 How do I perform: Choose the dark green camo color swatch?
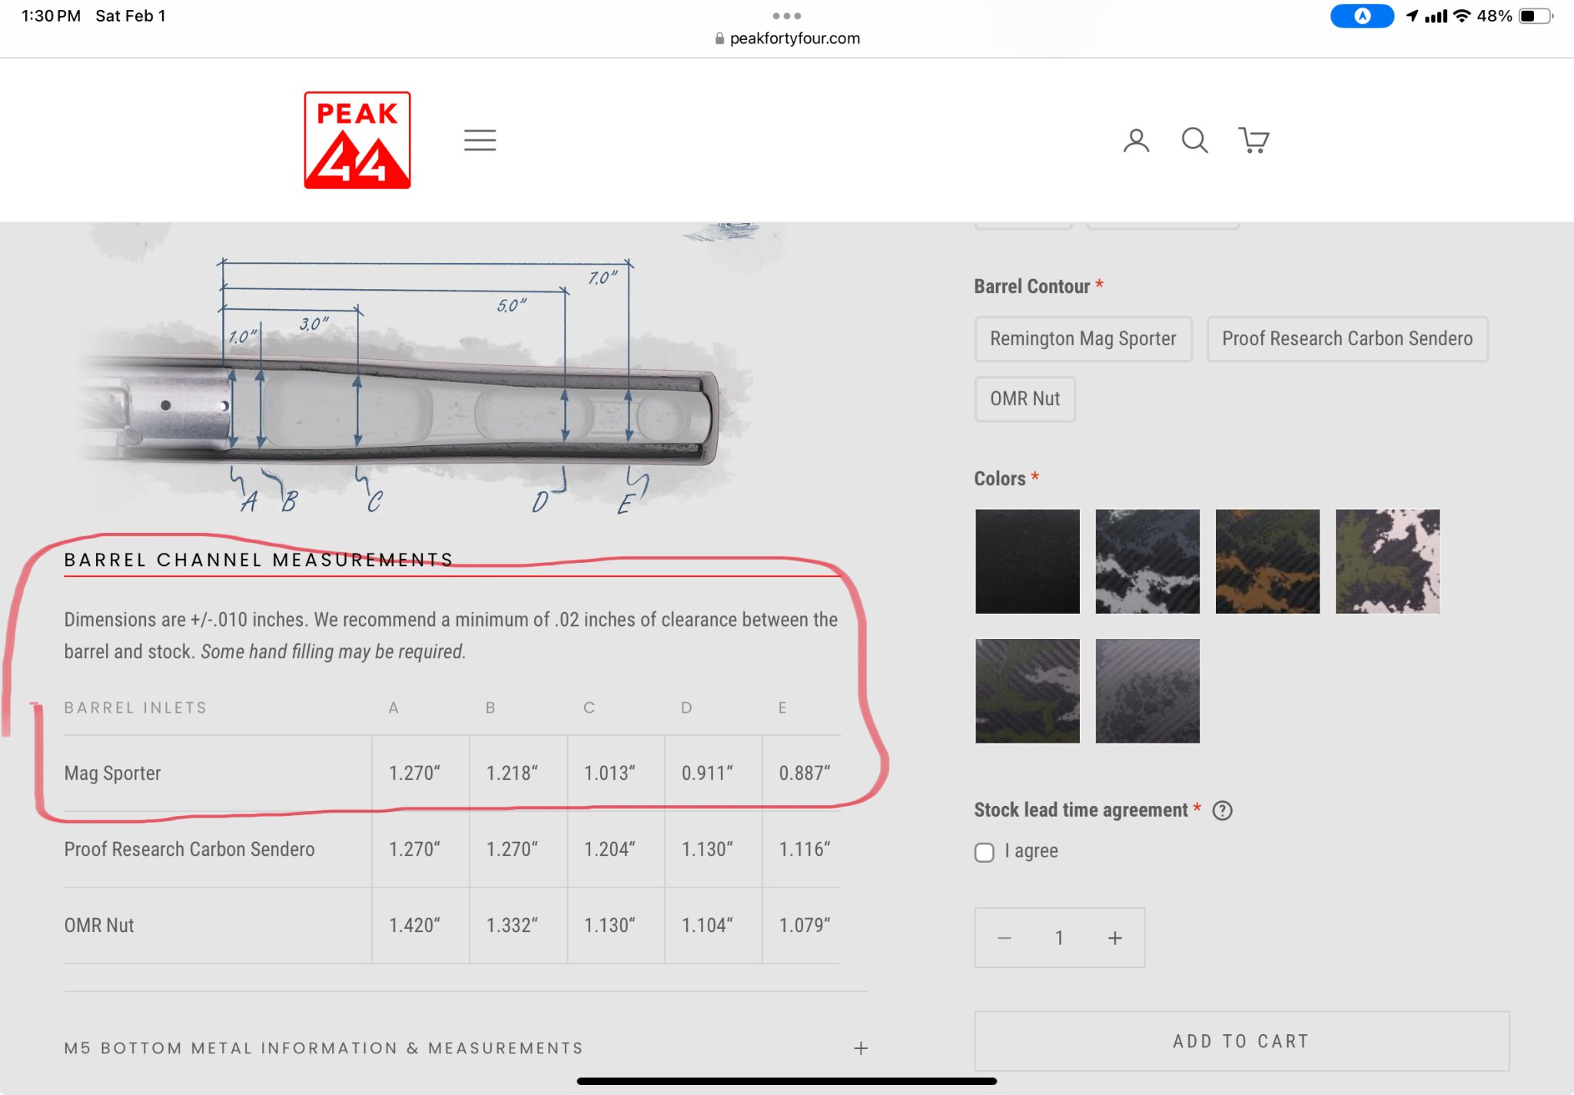tap(1028, 691)
